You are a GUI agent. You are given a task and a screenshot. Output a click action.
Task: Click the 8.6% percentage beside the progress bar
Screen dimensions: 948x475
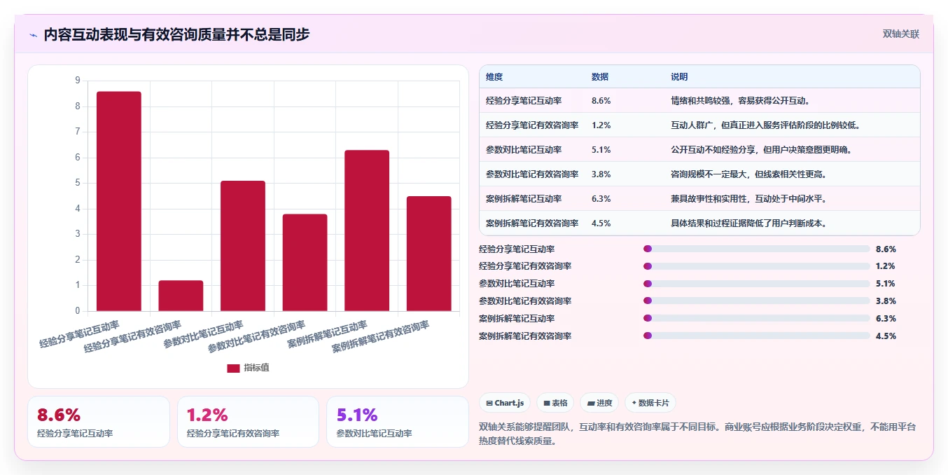[x=886, y=249]
